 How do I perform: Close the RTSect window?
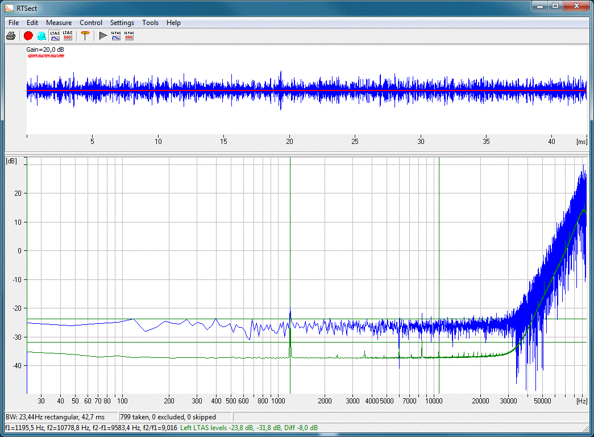[x=576, y=6]
